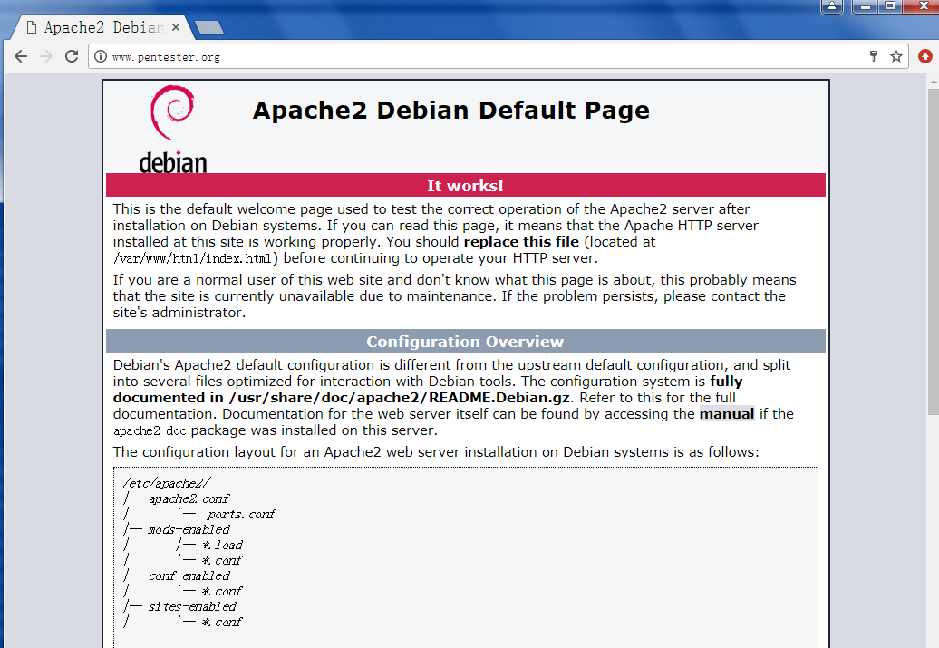Reload the current page
This screenshot has height=648, width=939.
[x=72, y=56]
